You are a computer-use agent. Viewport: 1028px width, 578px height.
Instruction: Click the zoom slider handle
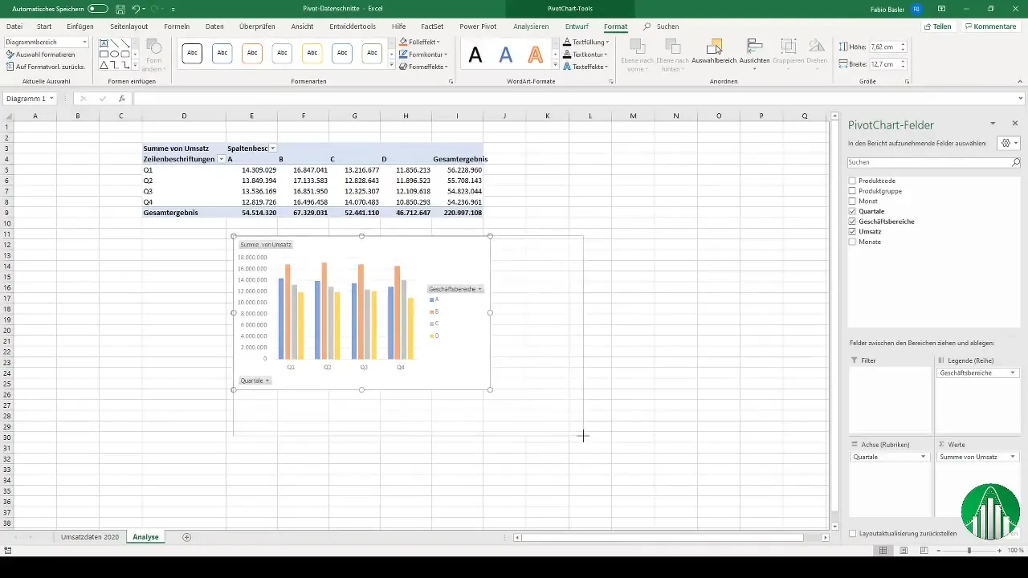pyautogui.click(x=969, y=551)
